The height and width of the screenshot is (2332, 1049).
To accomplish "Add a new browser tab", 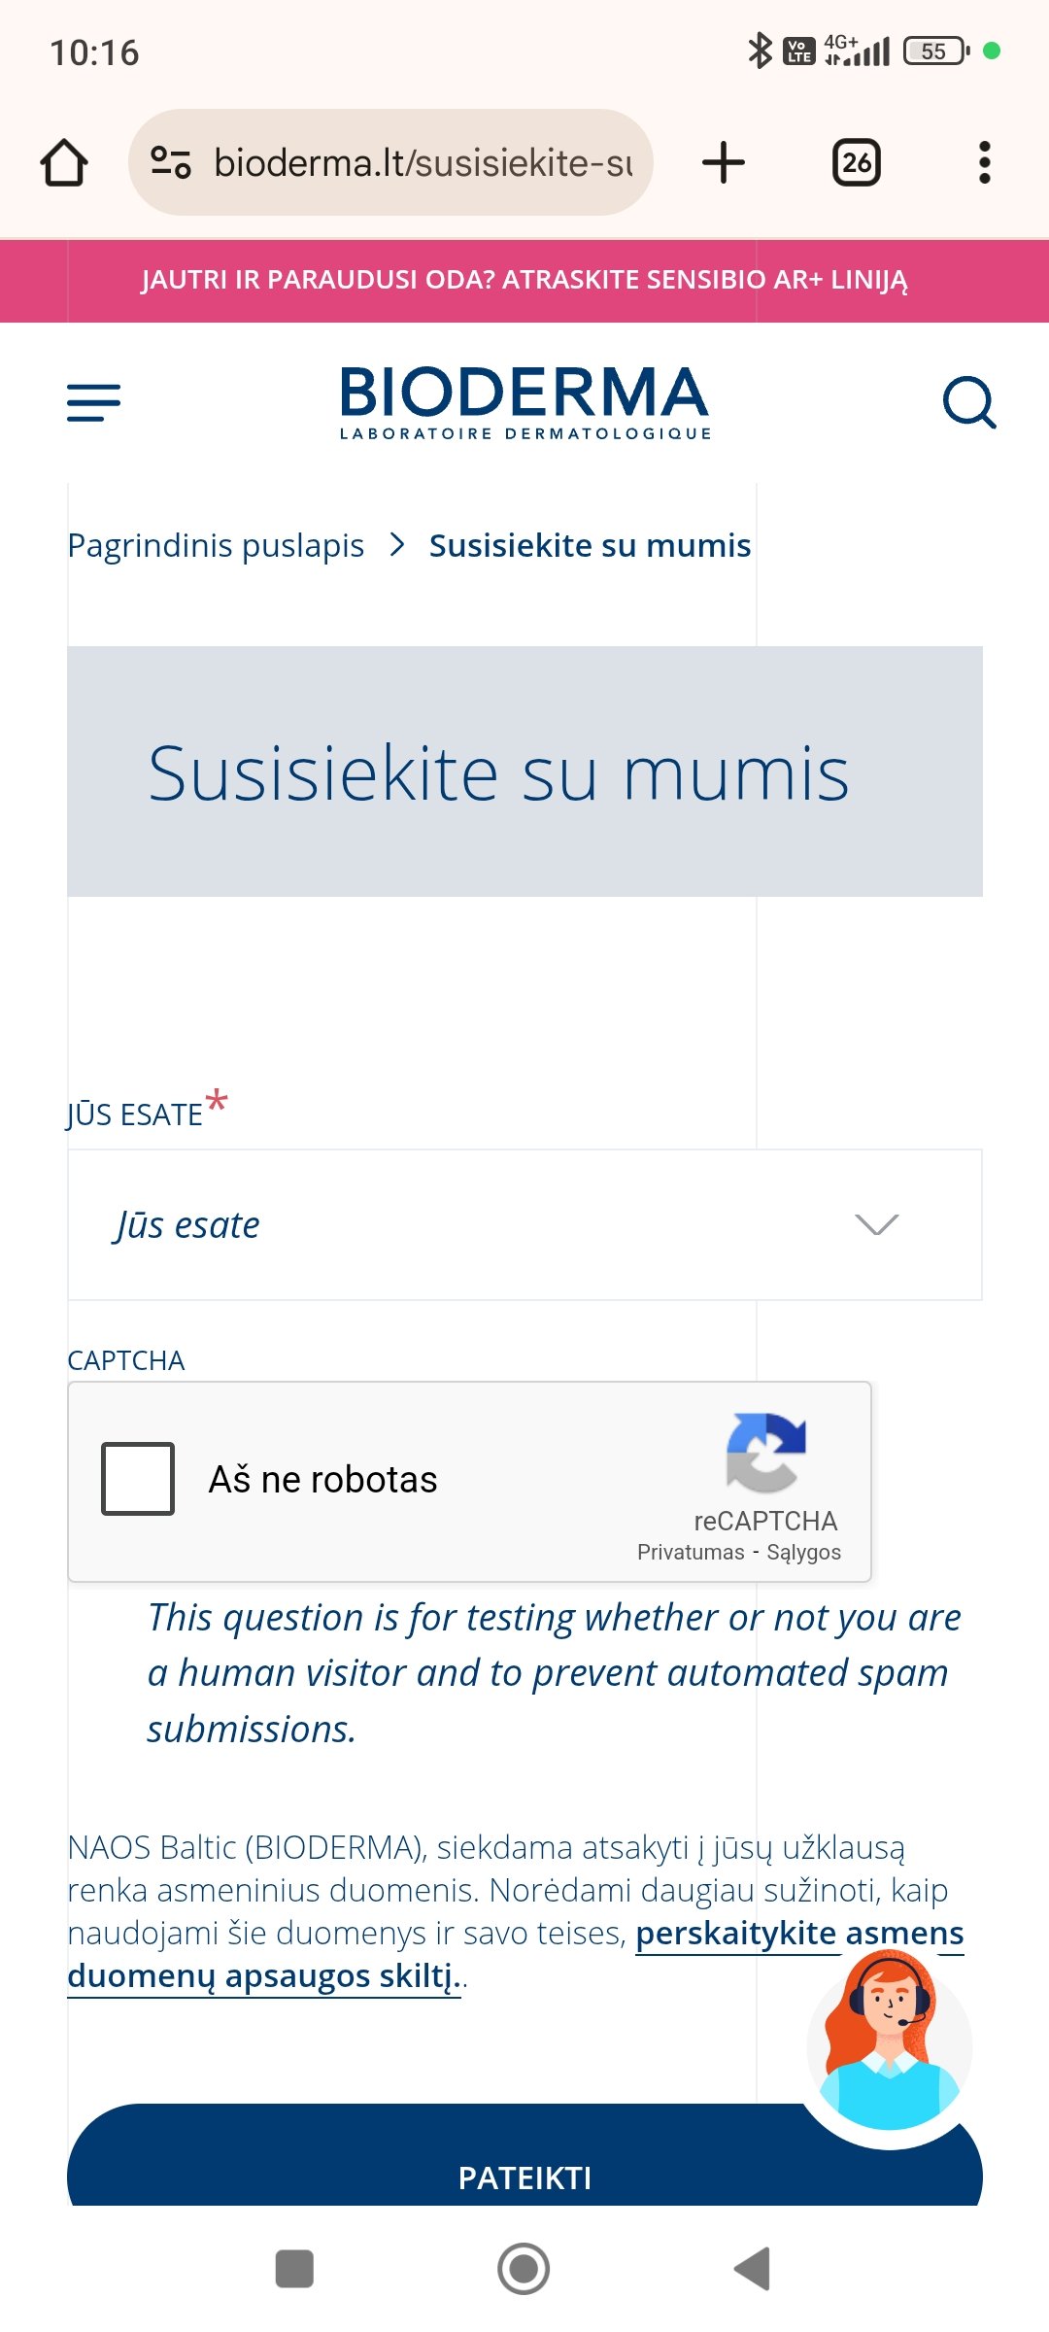I will point(724,162).
